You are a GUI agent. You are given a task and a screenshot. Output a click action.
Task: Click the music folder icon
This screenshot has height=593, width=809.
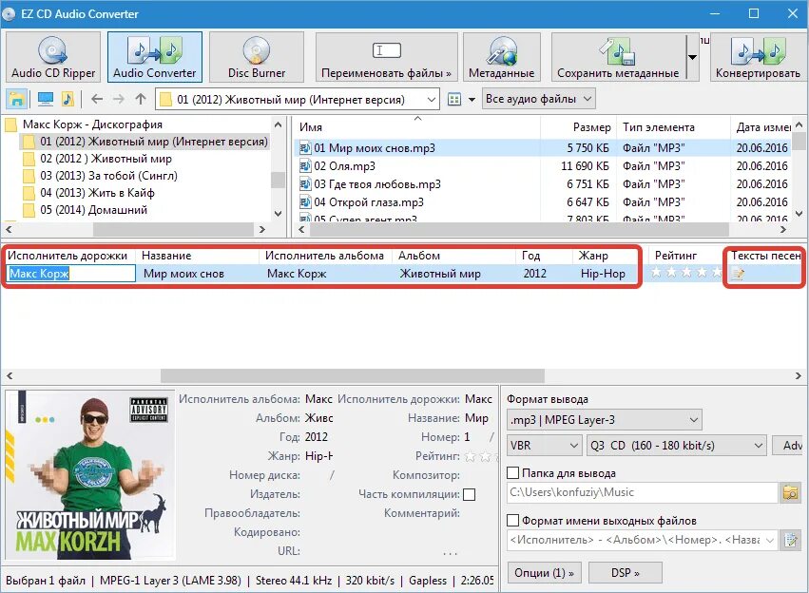pos(67,99)
